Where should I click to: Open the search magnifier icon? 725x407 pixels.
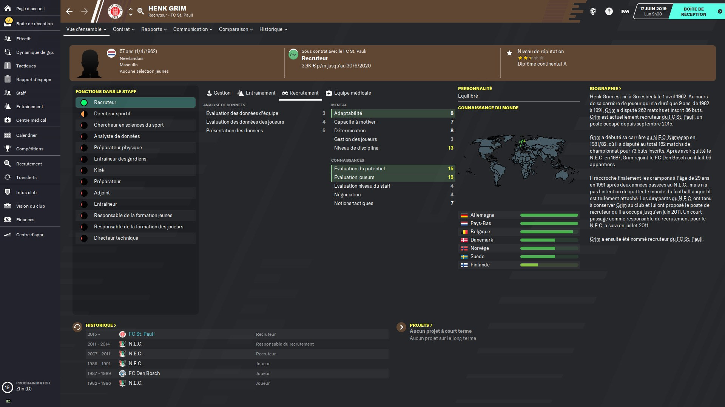(x=140, y=11)
